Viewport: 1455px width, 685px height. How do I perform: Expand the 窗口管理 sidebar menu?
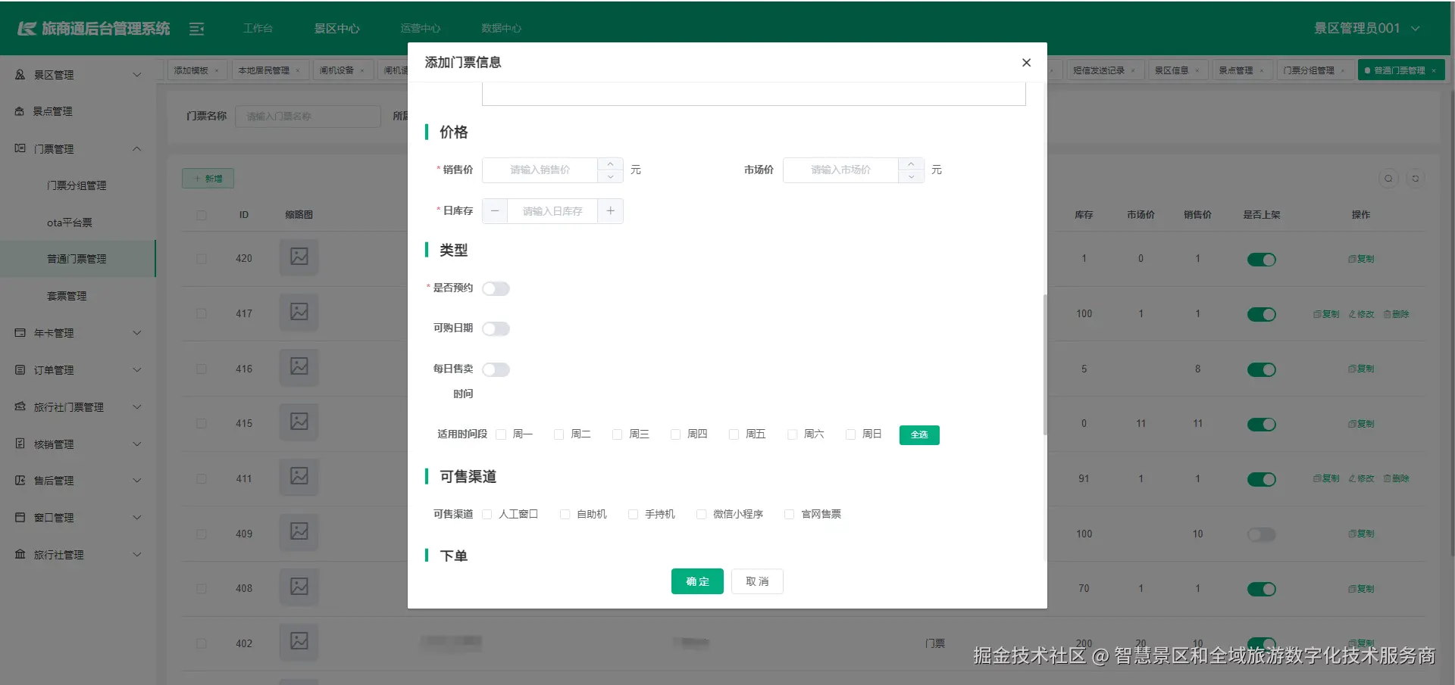point(78,518)
